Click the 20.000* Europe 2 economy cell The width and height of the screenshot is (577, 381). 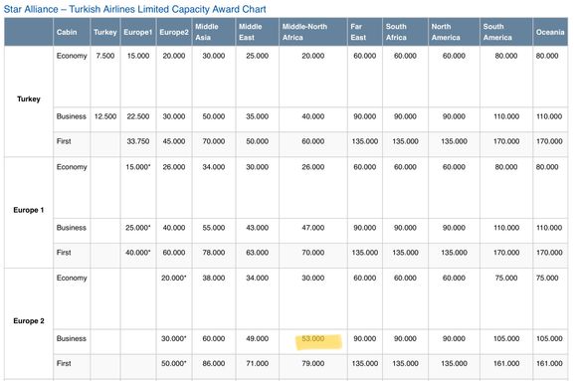coord(174,278)
